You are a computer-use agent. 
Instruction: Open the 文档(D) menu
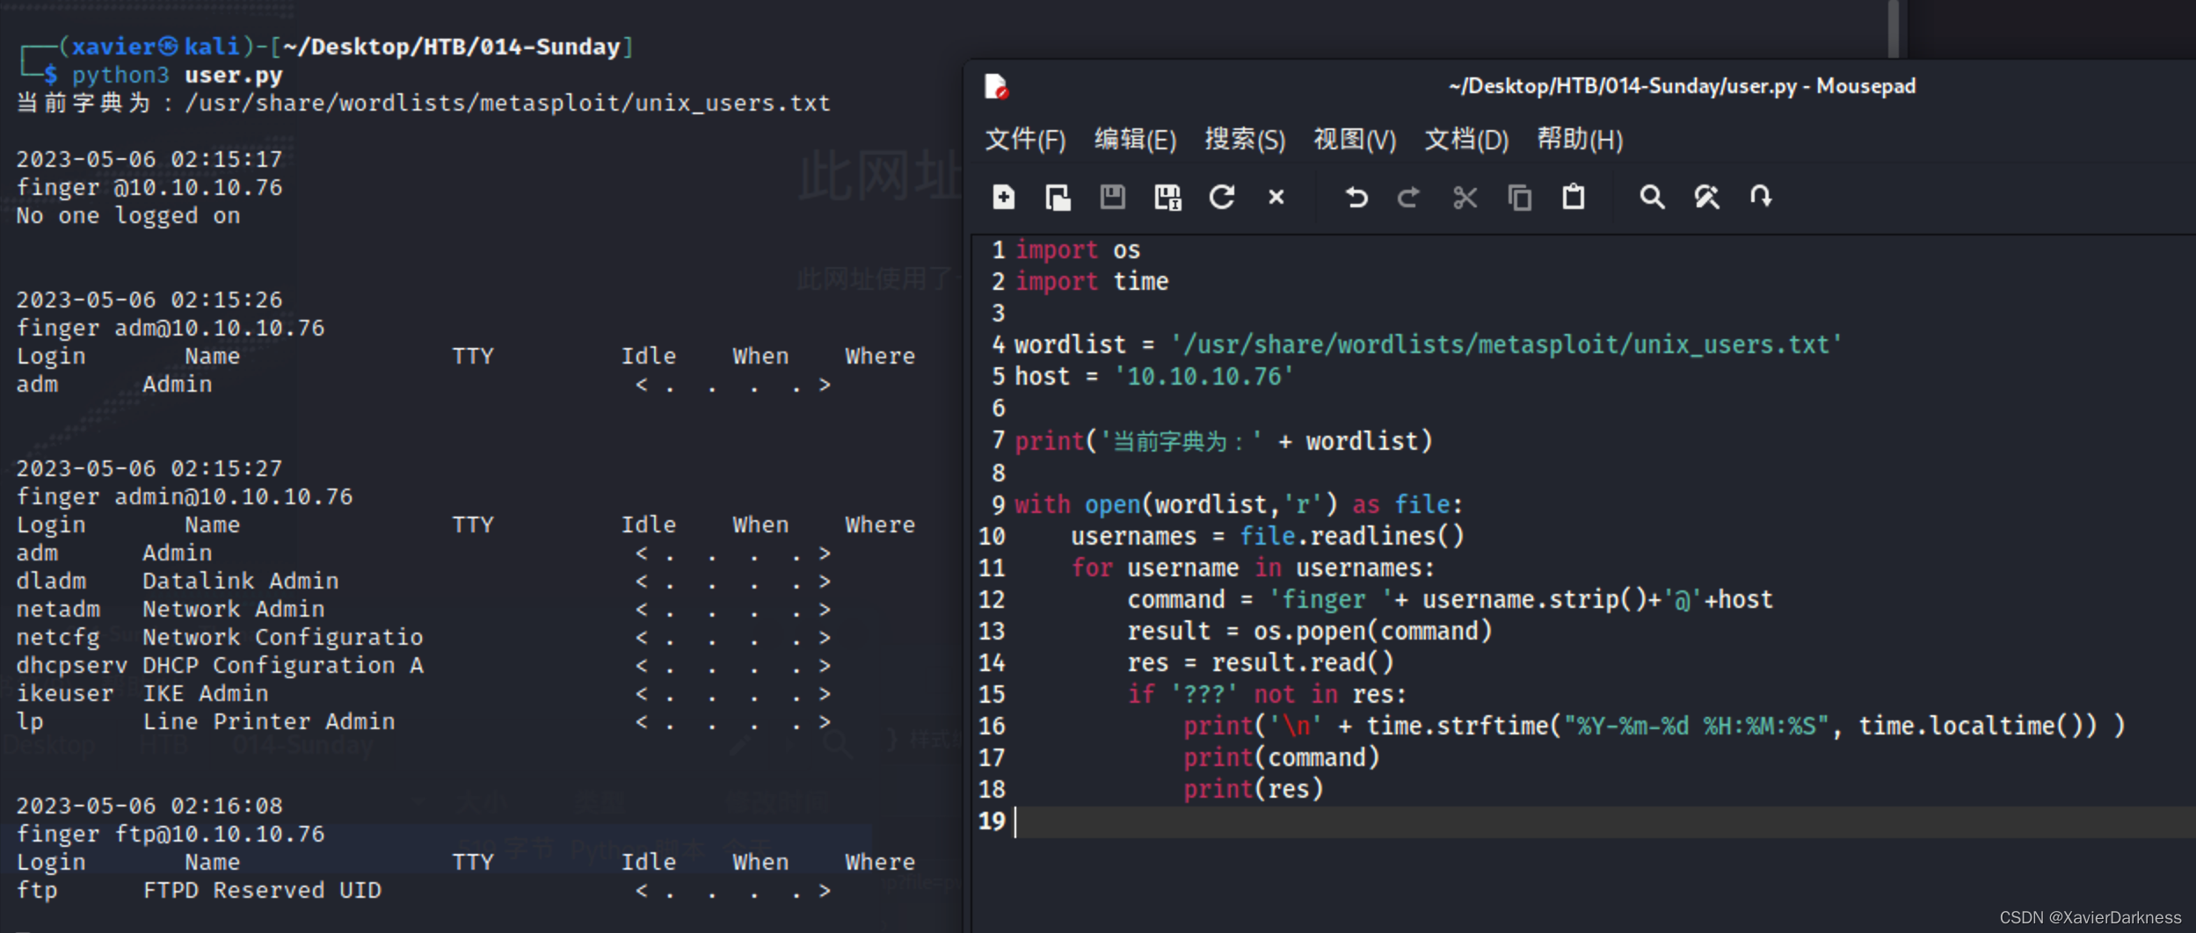[1466, 140]
